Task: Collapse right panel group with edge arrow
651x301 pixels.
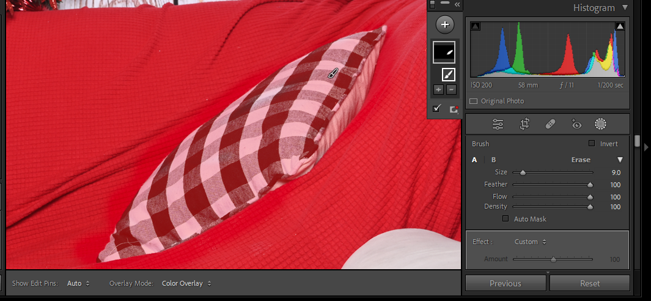Action: point(645,147)
